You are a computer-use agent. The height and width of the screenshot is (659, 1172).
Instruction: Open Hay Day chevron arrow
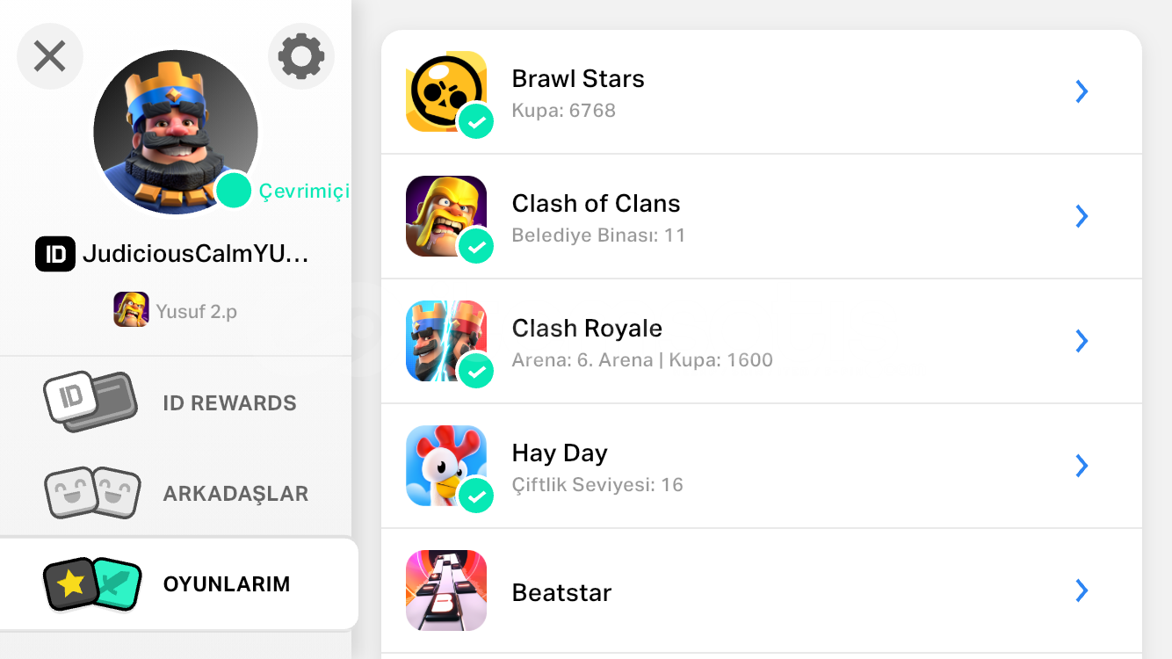tap(1082, 466)
